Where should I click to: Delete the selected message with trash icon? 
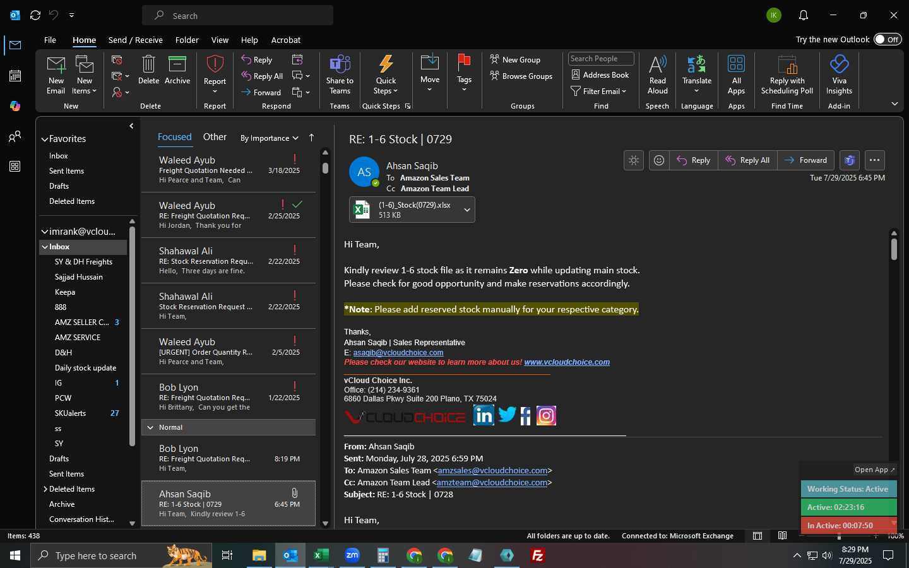tap(148, 69)
